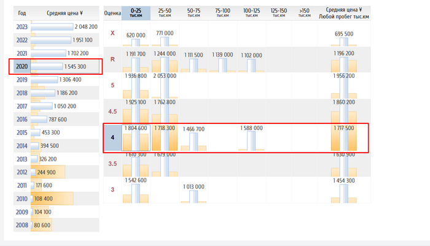The image size is (430, 246).
Task: Select the 2019 year row
Action: pyautogui.click(x=57, y=80)
